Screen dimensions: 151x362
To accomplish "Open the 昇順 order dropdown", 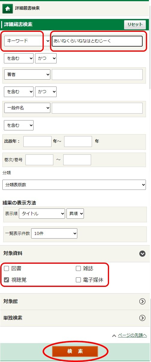I will coord(75,214).
